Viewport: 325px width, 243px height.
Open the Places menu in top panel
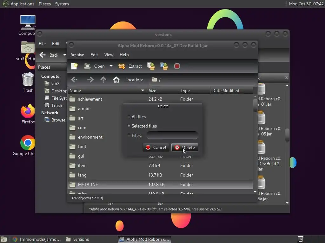pos(45,4)
